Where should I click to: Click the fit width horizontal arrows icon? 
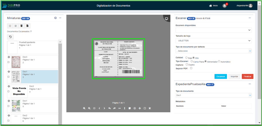[x=120, y=108]
